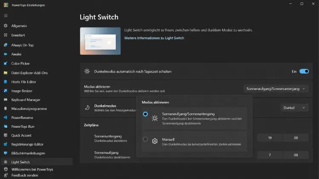Screen dimensions: 319x179
Task: Click the Always On Top icon
Action: (x=6, y=45)
